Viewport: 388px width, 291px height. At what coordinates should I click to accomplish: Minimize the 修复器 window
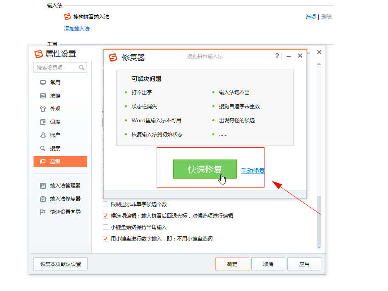[x=289, y=56]
